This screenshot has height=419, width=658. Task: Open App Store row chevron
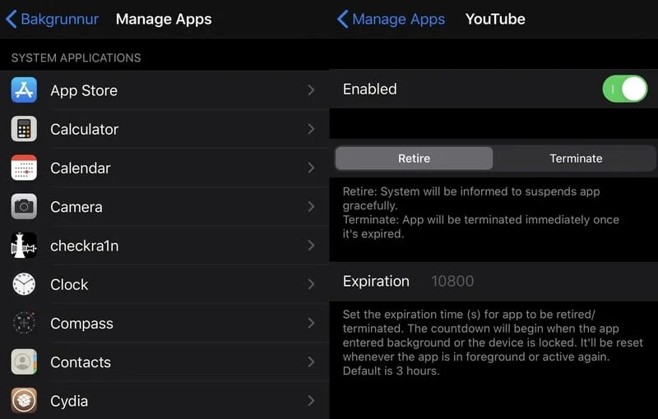pos(311,90)
